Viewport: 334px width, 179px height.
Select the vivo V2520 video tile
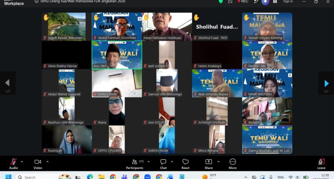point(167,111)
